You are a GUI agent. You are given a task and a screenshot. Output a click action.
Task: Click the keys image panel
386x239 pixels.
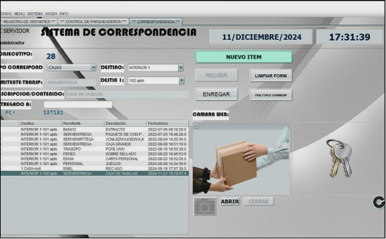338,158
